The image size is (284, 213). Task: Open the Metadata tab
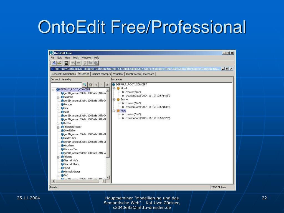click(x=149, y=74)
